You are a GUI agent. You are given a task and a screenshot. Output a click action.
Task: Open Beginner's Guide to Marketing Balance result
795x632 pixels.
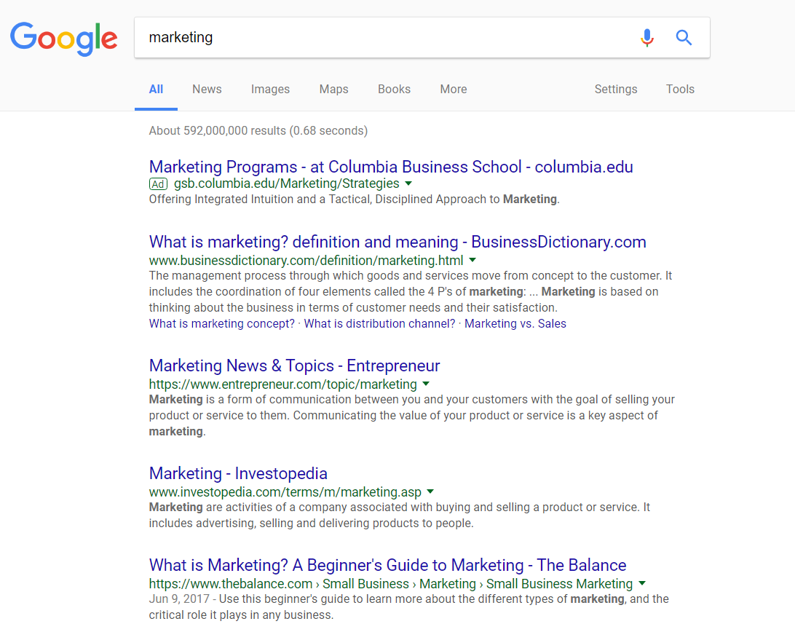point(388,565)
